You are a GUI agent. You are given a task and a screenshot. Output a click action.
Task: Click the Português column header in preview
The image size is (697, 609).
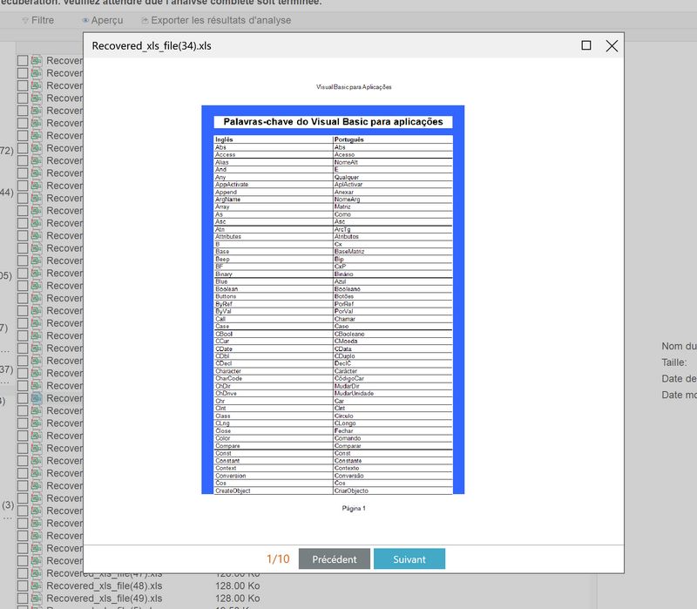pos(349,139)
